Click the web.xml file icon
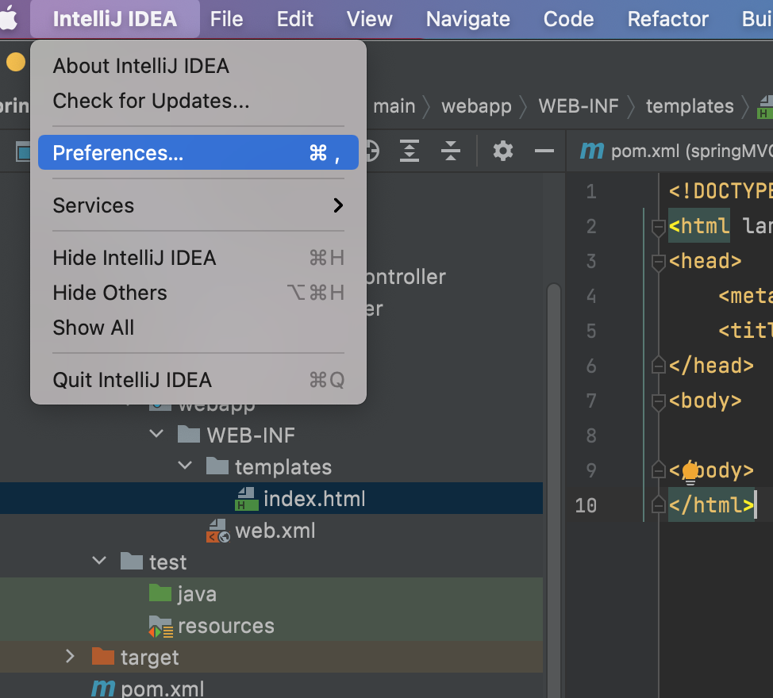The height and width of the screenshot is (698, 773). 217,531
